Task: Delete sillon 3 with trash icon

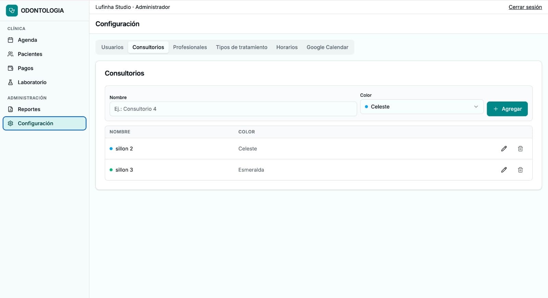Action: (520, 170)
